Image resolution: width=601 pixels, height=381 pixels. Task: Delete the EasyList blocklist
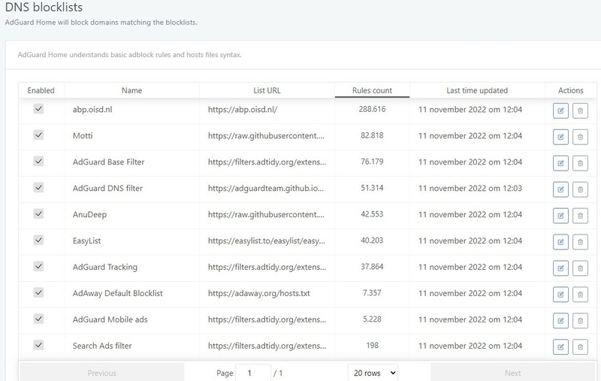(580, 242)
